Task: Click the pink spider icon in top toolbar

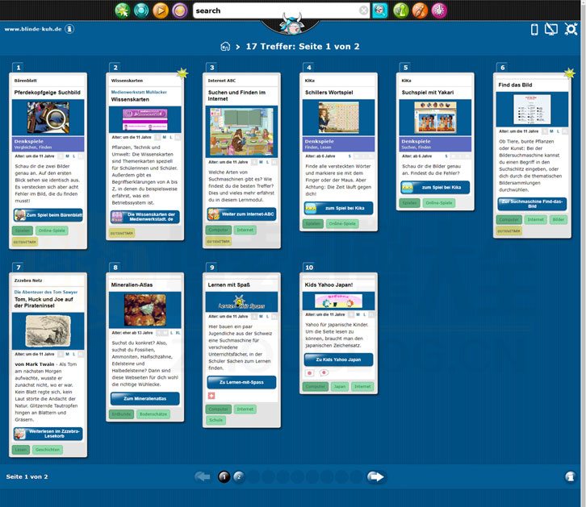Action: (x=439, y=10)
